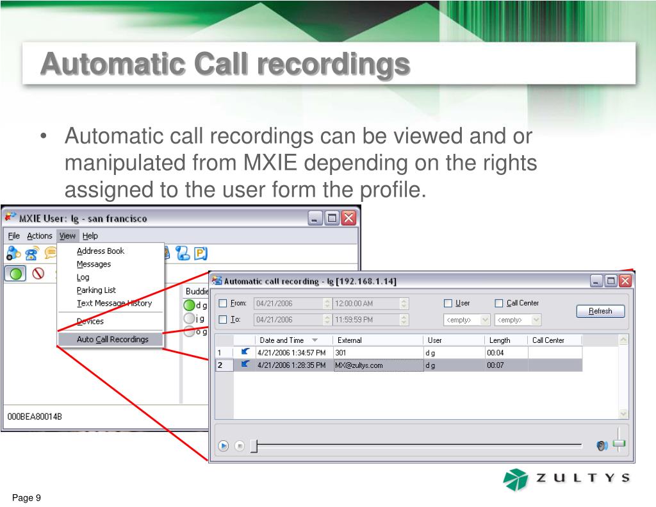Select Parking List from View menu
The height and width of the screenshot is (507, 656).
click(x=96, y=290)
